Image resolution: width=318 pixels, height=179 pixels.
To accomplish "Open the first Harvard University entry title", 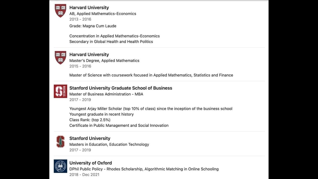I will click(89, 8).
